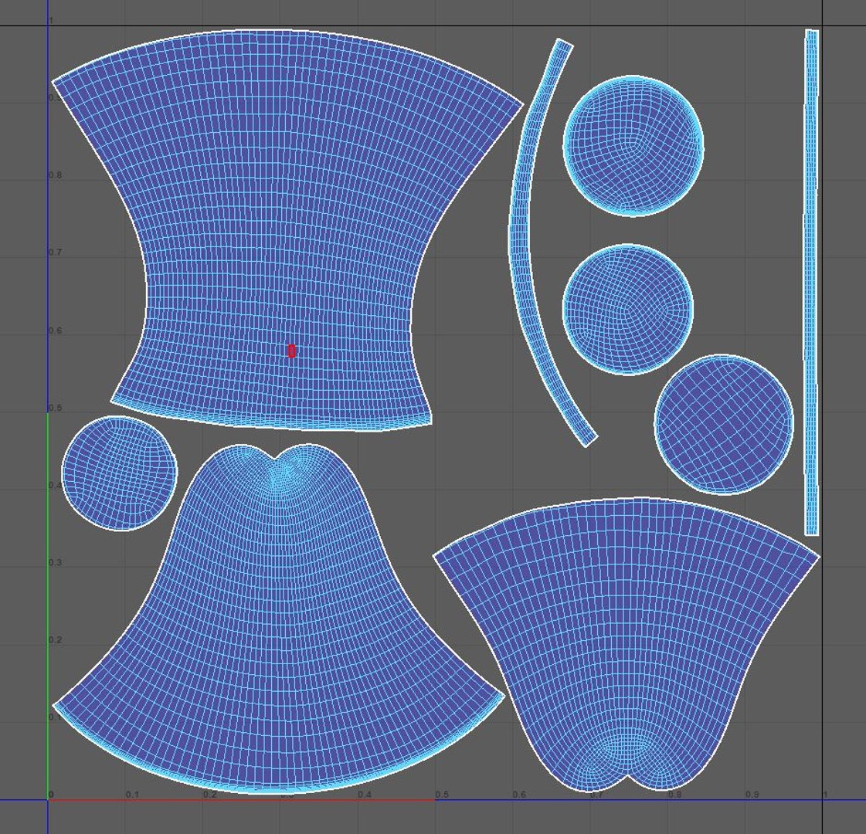Click the 0.2 label on the vertical axis
The image size is (866, 834).
click(x=55, y=639)
